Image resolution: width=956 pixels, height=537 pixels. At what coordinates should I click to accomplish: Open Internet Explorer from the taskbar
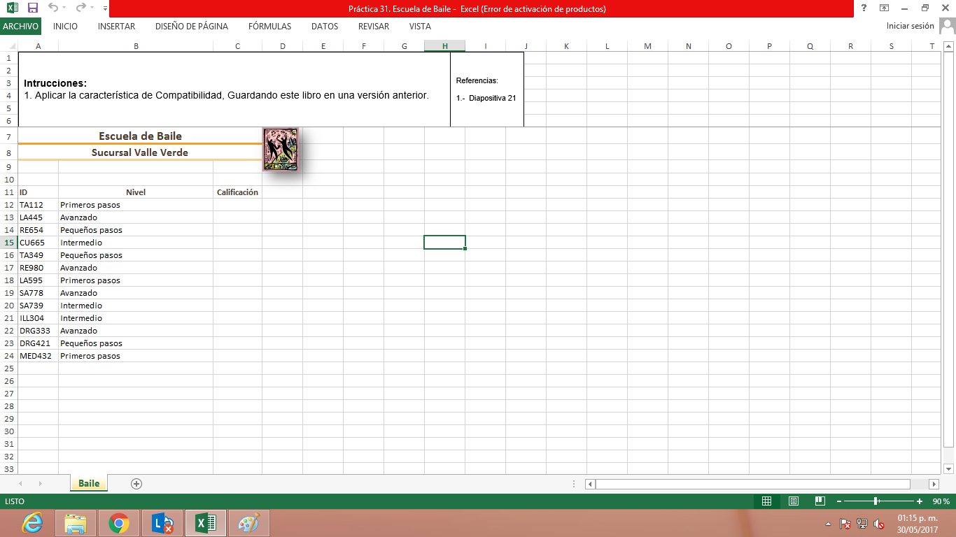tap(32, 523)
